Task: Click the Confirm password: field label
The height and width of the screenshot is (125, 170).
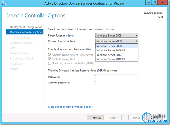Action: [x=59, y=83]
